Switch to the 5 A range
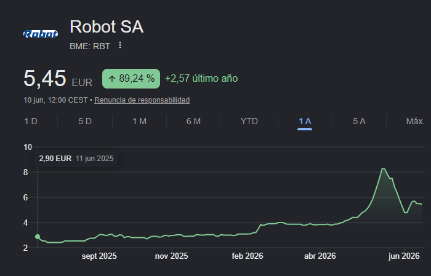The image size is (431, 276). [x=359, y=121]
